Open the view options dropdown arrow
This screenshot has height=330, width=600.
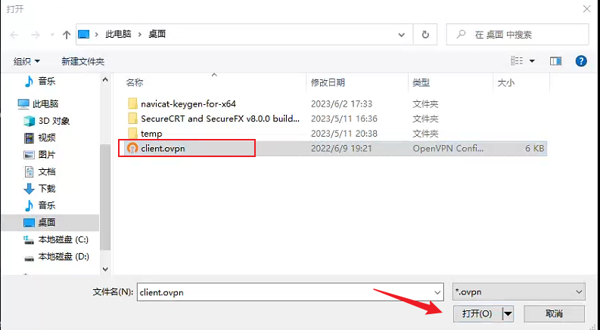pos(532,60)
